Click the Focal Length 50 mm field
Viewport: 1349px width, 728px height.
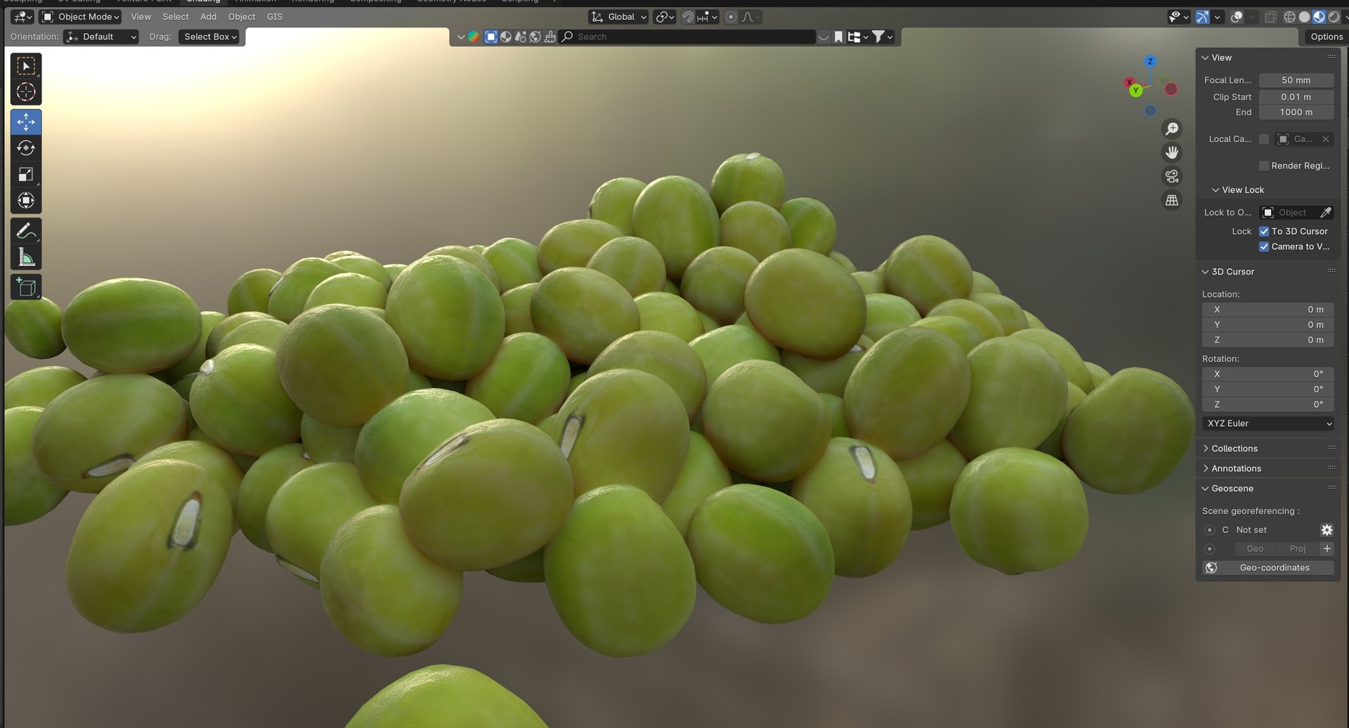point(1296,80)
